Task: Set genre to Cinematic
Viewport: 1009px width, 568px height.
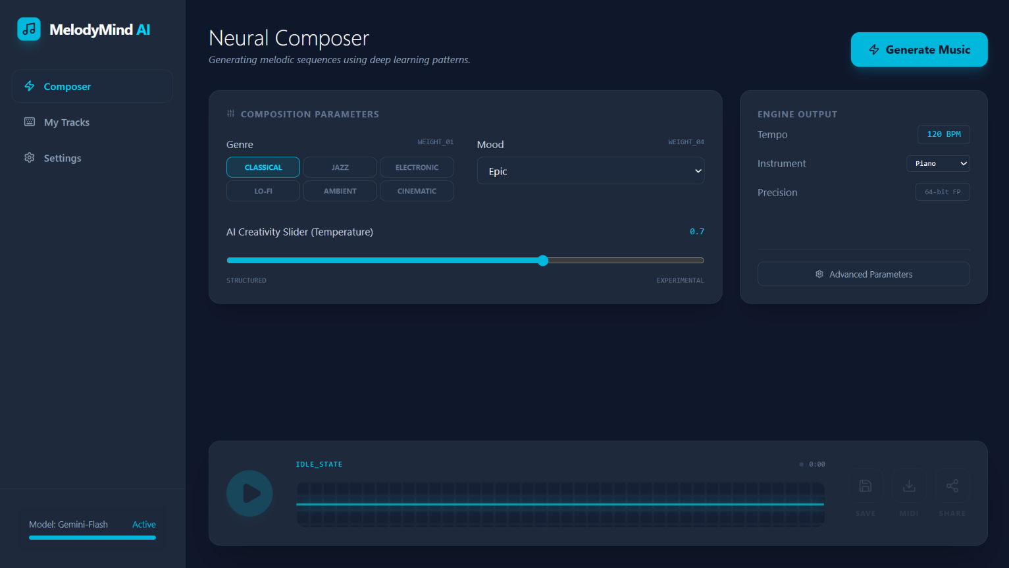Action: click(417, 191)
